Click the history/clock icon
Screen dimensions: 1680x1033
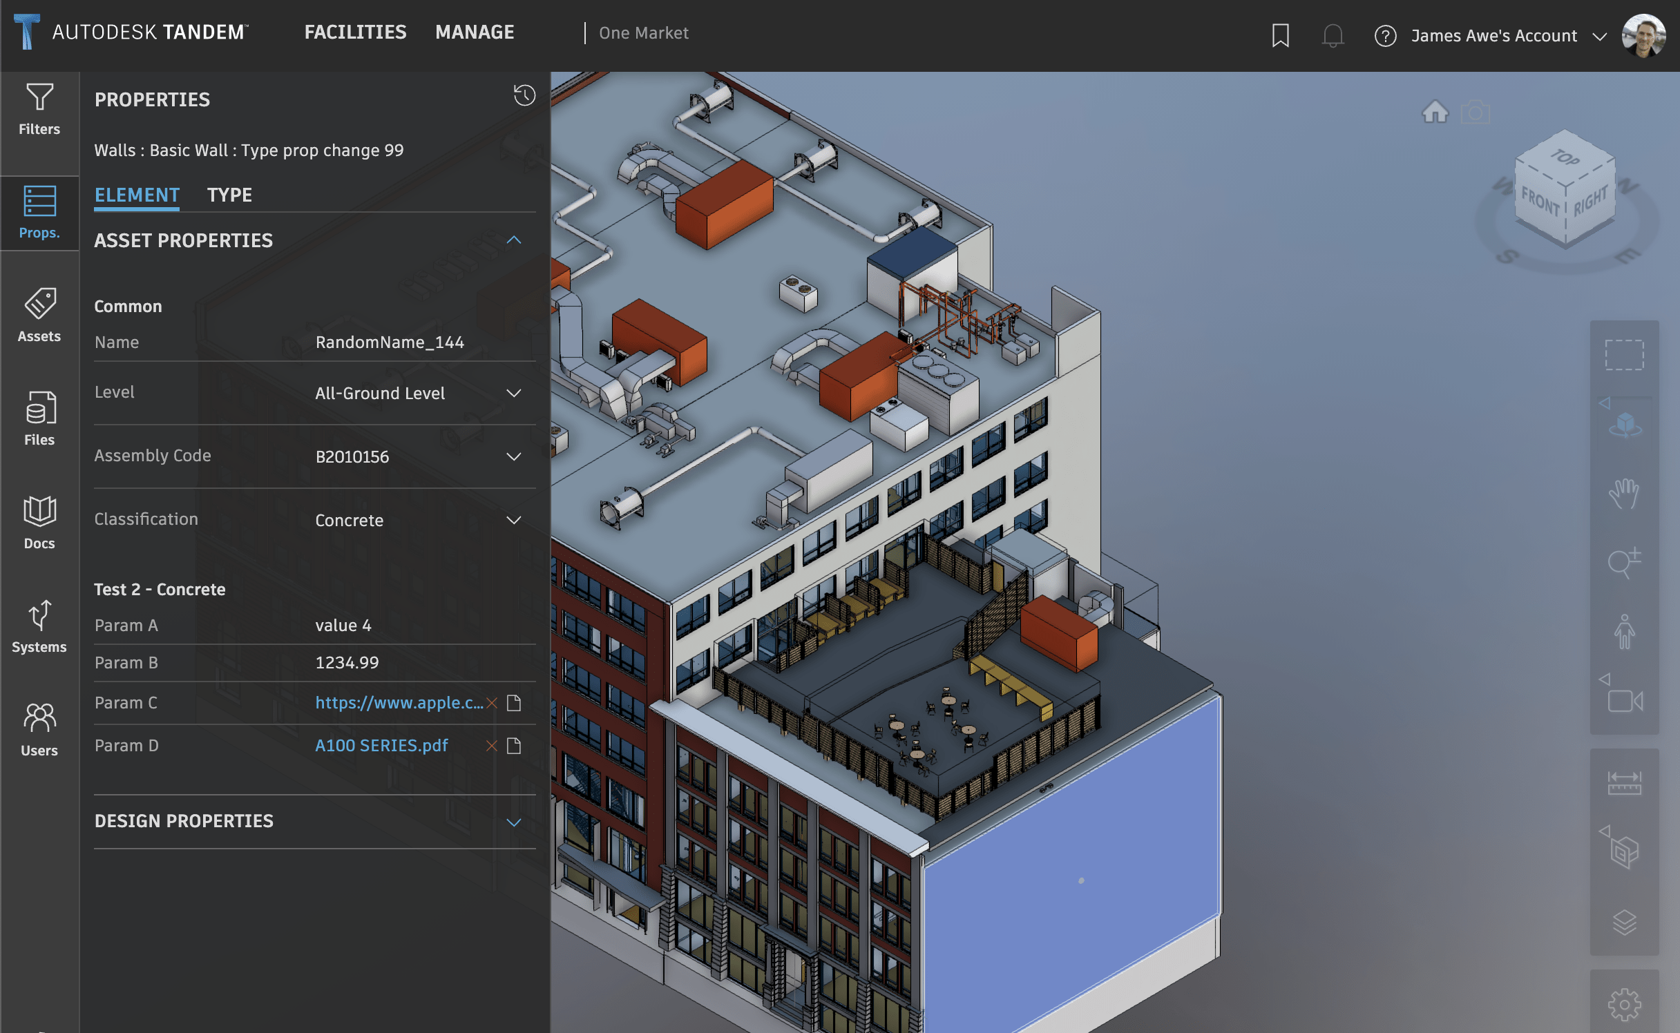pos(524,96)
